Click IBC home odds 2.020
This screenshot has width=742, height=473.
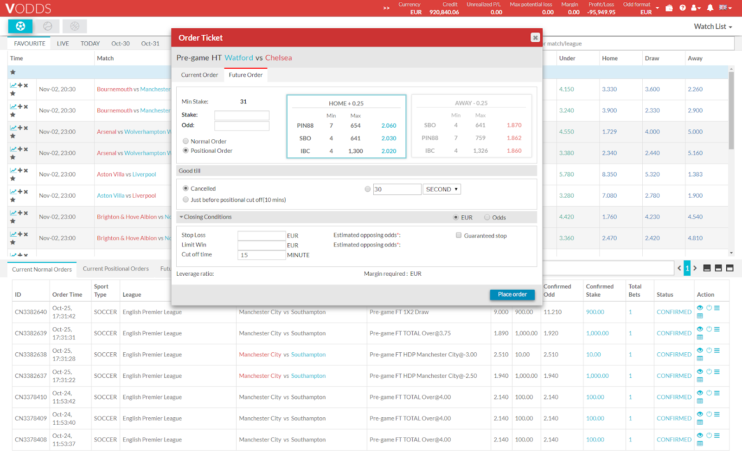[389, 151]
